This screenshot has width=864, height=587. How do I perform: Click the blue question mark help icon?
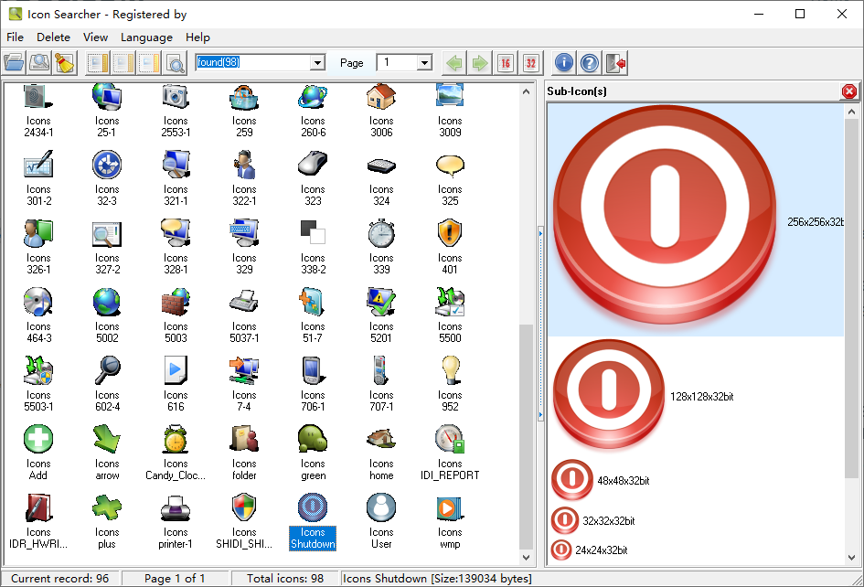pyautogui.click(x=589, y=63)
